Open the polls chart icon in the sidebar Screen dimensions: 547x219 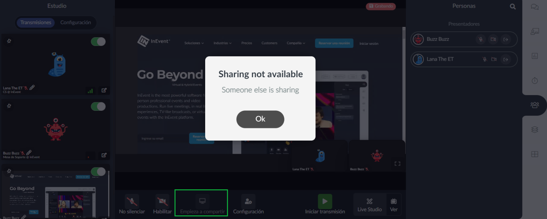pyautogui.click(x=535, y=56)
